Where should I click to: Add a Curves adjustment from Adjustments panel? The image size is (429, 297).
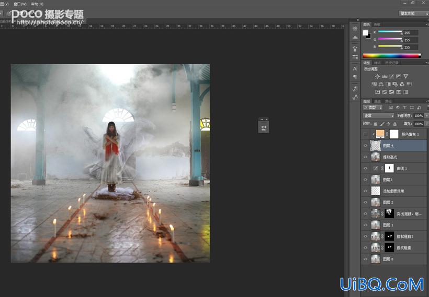[x=391, y=76]
